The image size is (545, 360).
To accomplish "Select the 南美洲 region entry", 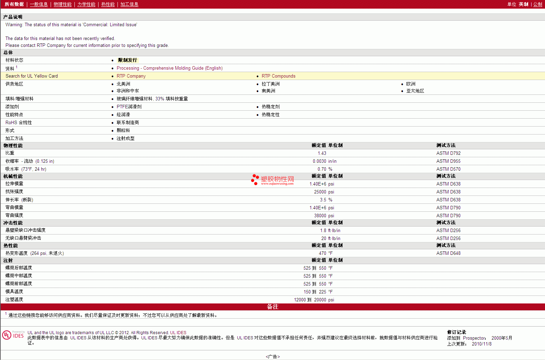I will point(268,91).
